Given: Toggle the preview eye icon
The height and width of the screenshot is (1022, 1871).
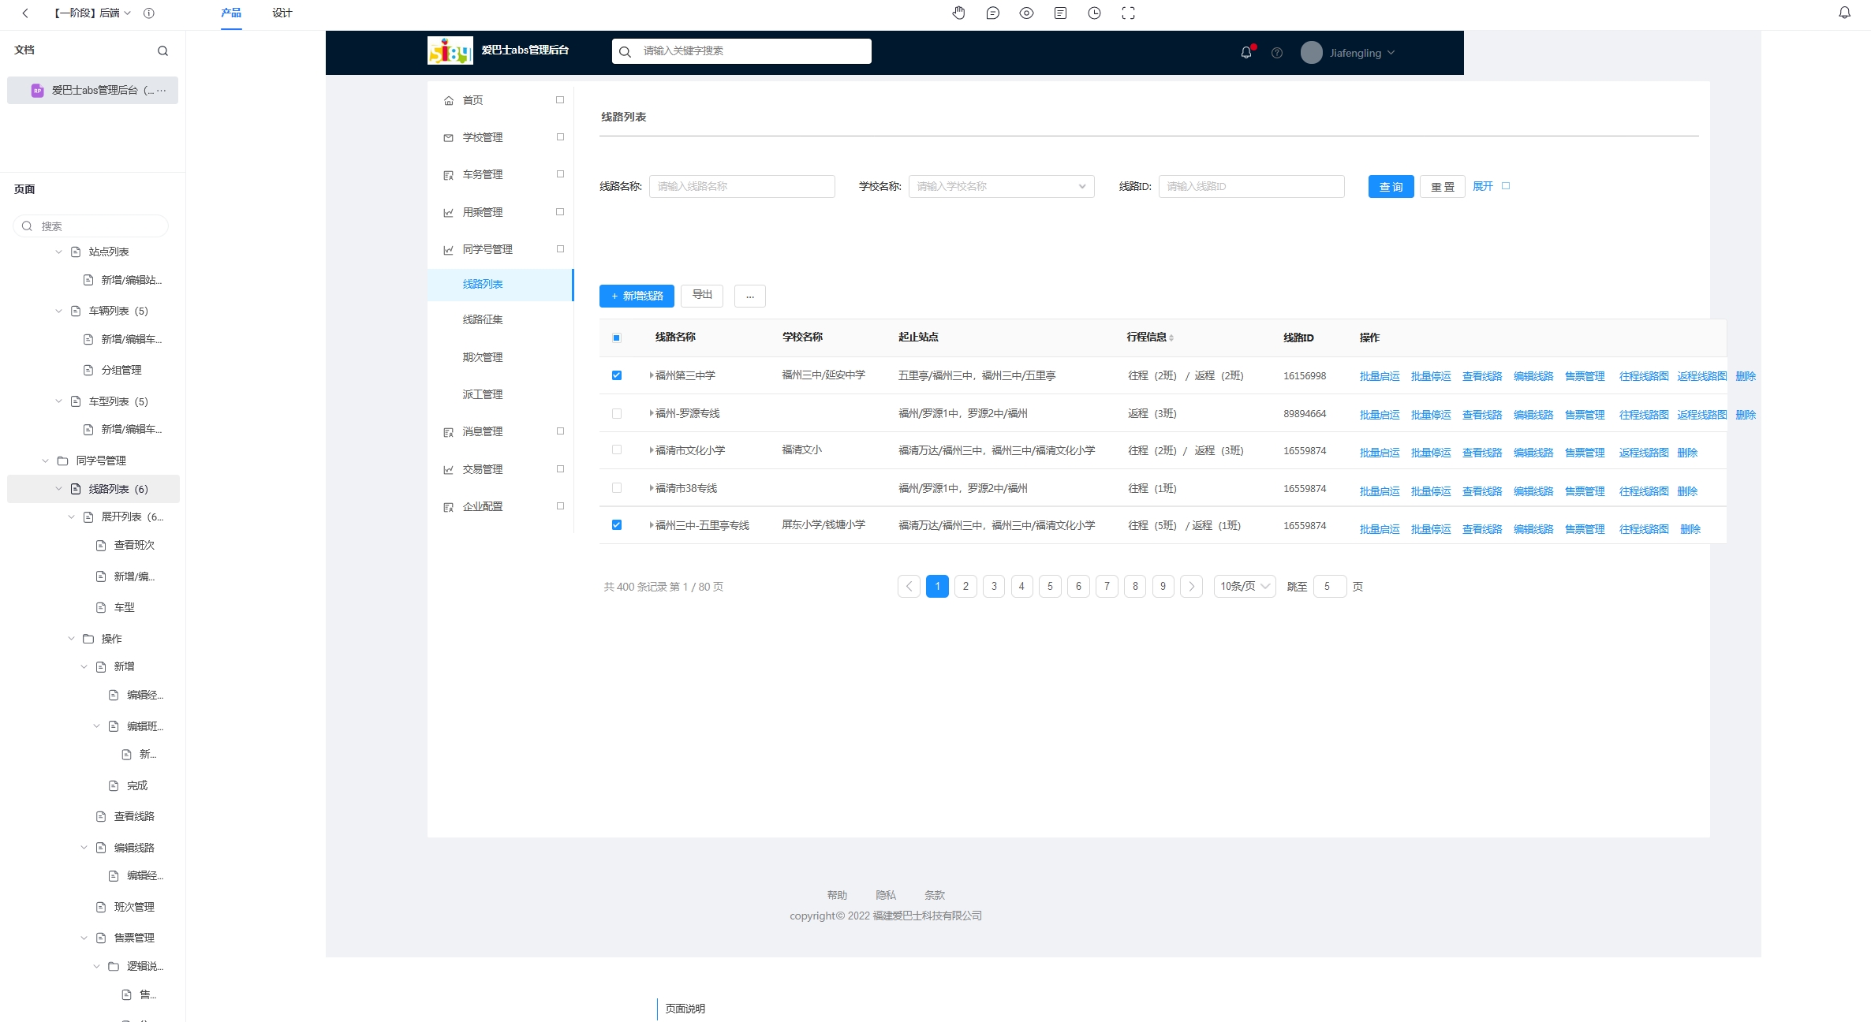Looking at the screenshot, I should (1026, 13).
